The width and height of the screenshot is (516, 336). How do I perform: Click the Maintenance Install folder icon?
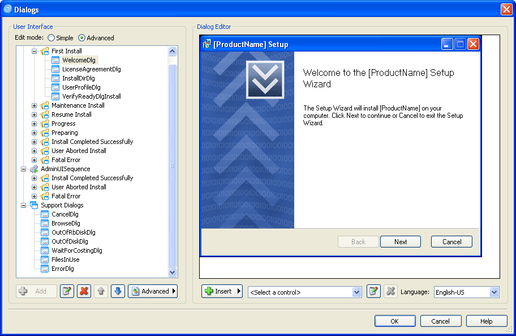coord(45,105)
